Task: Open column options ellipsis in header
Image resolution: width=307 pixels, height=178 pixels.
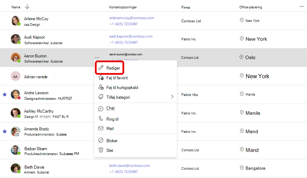Action: tap(301, 7)
